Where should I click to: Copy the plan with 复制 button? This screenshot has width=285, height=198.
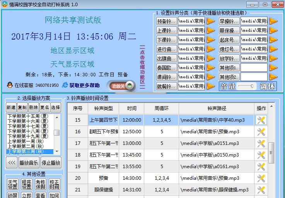click(x=22, y=107)
